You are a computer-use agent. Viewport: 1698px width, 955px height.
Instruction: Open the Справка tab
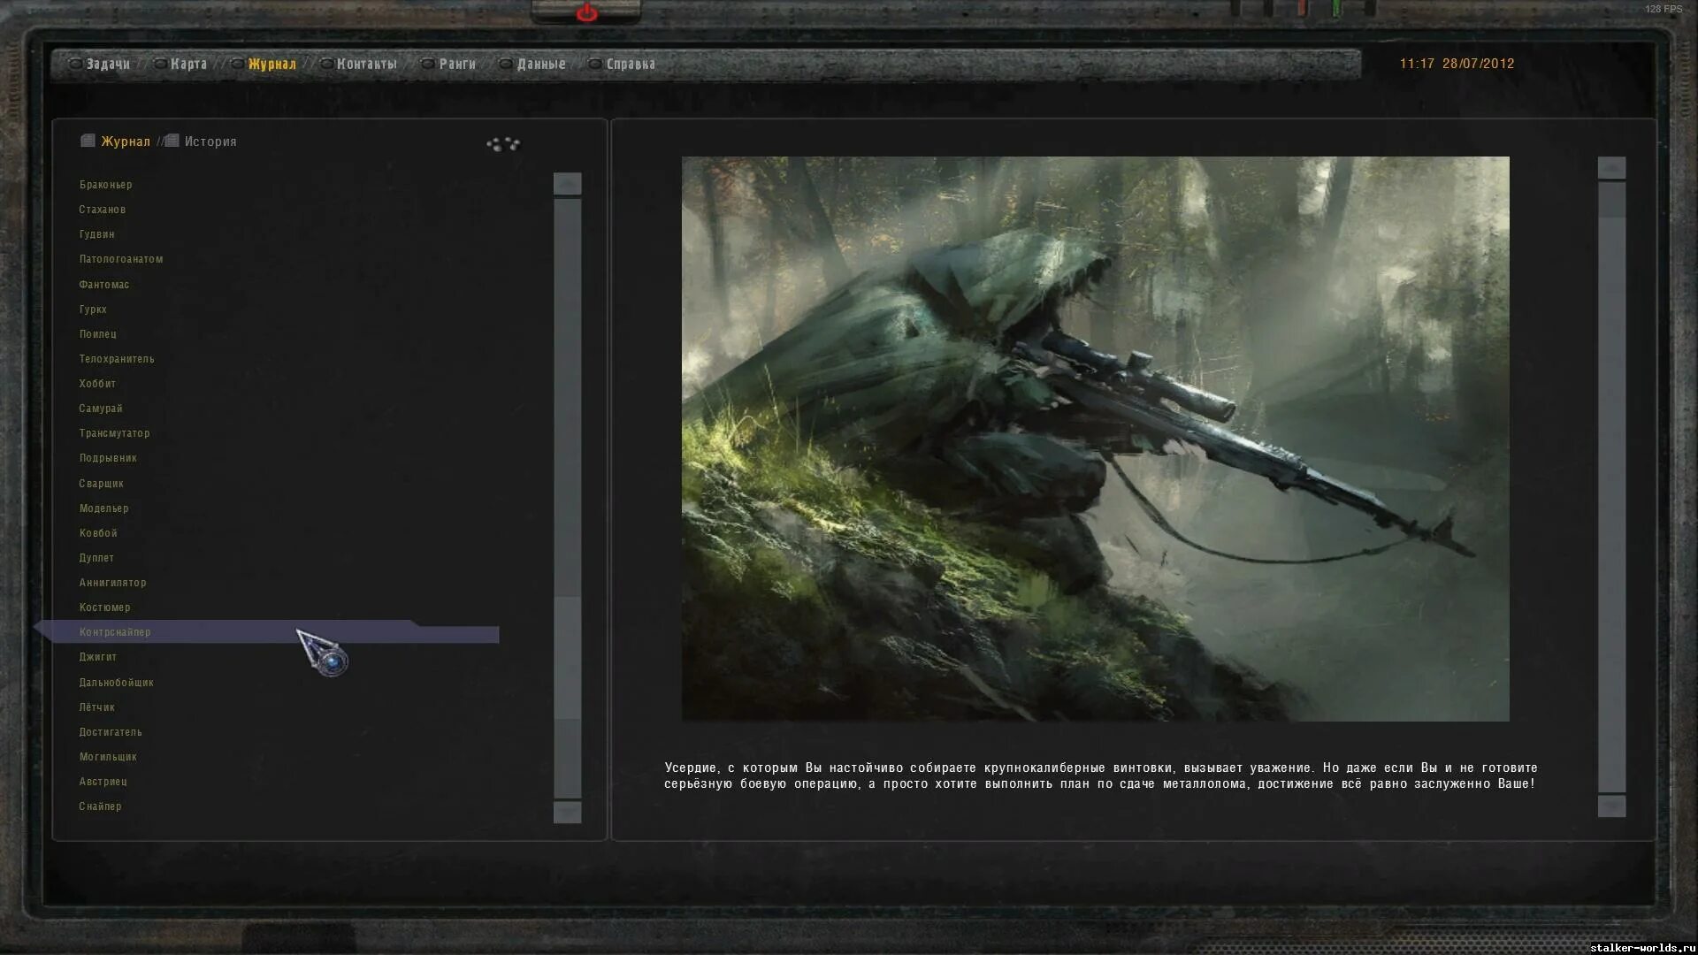click(631, 64)
